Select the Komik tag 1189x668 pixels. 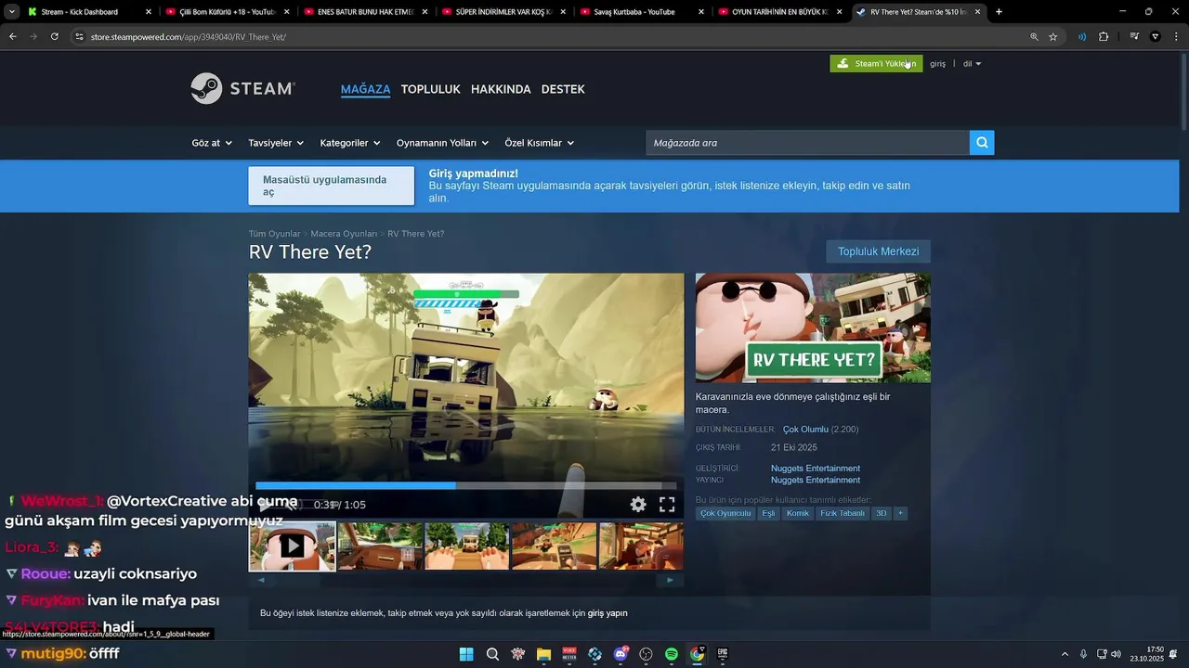click(798, 513)
